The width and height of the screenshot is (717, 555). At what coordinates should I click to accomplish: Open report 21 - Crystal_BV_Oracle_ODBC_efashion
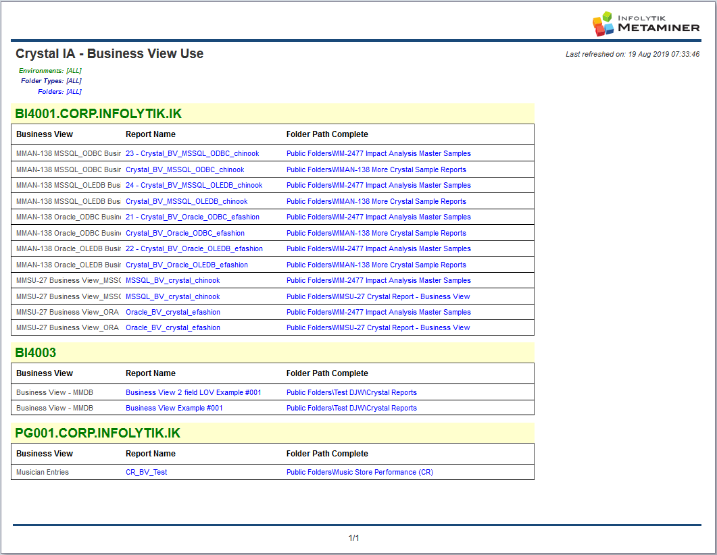tap(193, 217)
